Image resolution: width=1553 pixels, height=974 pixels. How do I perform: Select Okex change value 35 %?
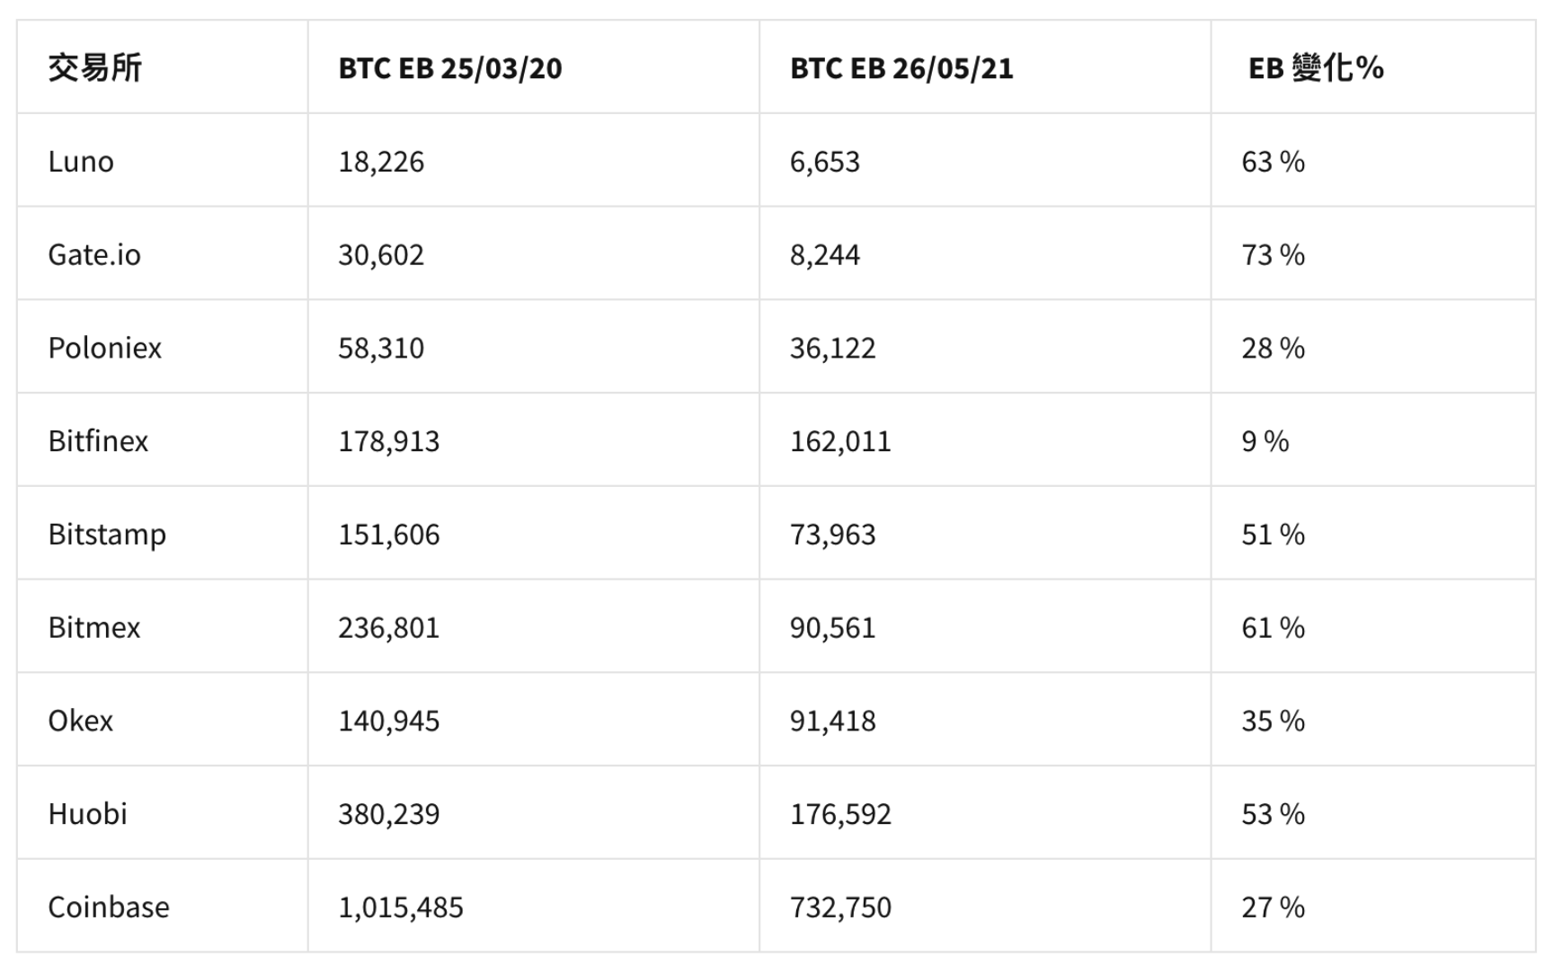point(1273,721)
